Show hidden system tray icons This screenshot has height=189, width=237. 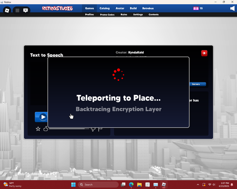tap(198, 185)
